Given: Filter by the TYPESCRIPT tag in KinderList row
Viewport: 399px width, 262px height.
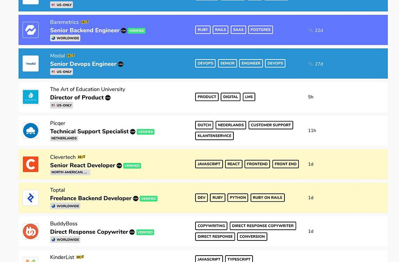Looking at the screenshot, I should [x=239, y=259].
